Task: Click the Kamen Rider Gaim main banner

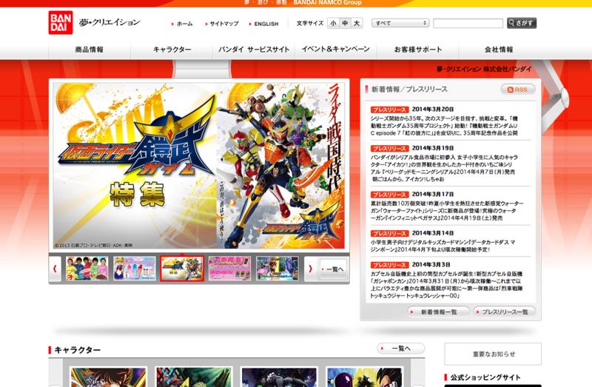Action: point(199,166)
